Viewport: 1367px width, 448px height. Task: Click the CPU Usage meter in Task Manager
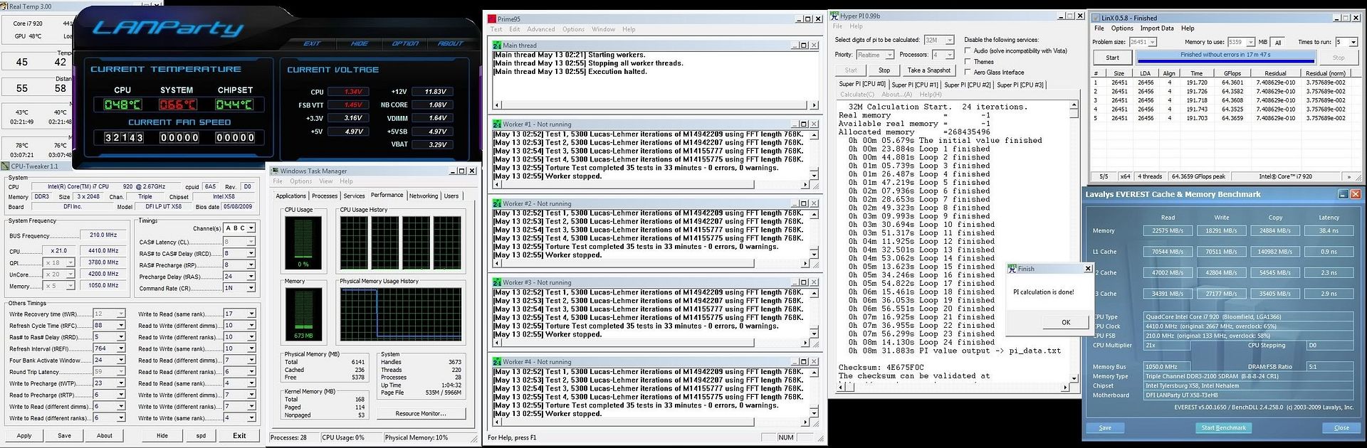pos(303,242)
